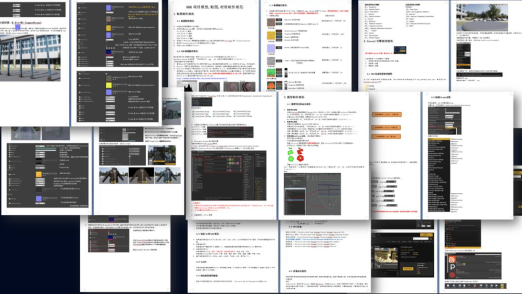The height and width of the screenshot is (294, 522).
Task: Click the yellow highlighted icon ending the toolbar strip
Action: click(503, 286)
